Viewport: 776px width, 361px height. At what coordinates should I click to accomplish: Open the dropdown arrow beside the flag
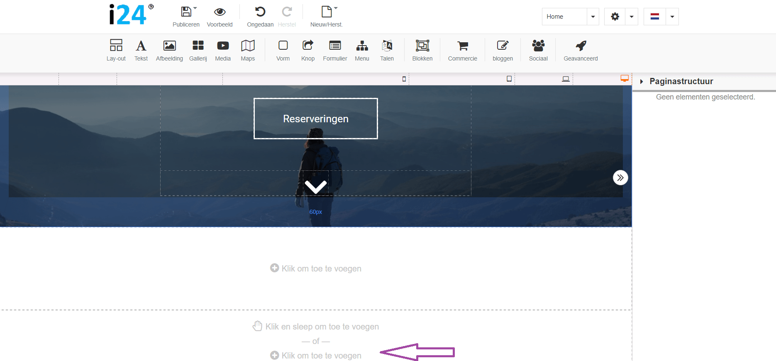pyautogui.click(x=672, y=17)
